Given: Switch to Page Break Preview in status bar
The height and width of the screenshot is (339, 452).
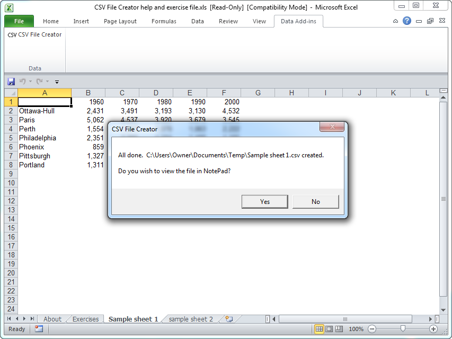Looking at the screenshot, I should [x=339, y=329].
